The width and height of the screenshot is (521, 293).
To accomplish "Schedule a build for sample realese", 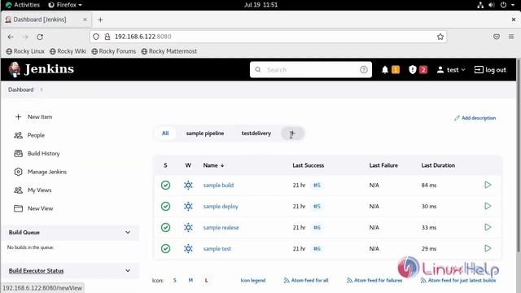I will coord(488,227).
